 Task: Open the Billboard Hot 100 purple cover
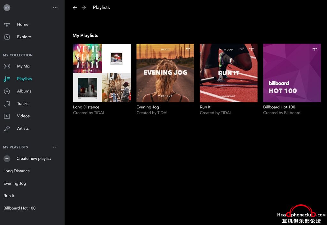[x=292, y=73]
